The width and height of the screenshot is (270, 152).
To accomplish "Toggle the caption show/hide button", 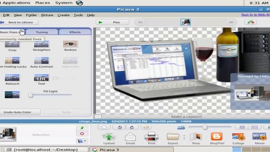I will (98, 117).
